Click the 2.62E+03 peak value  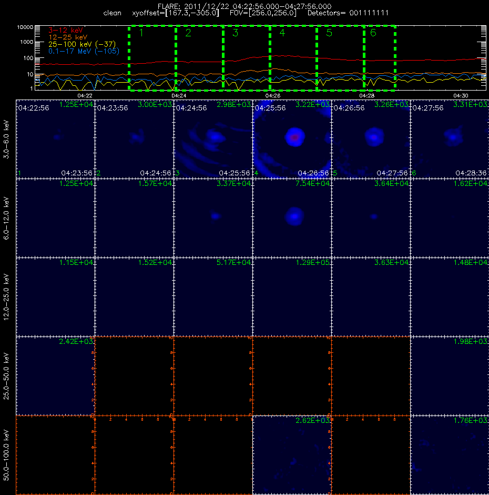point(312,421)
